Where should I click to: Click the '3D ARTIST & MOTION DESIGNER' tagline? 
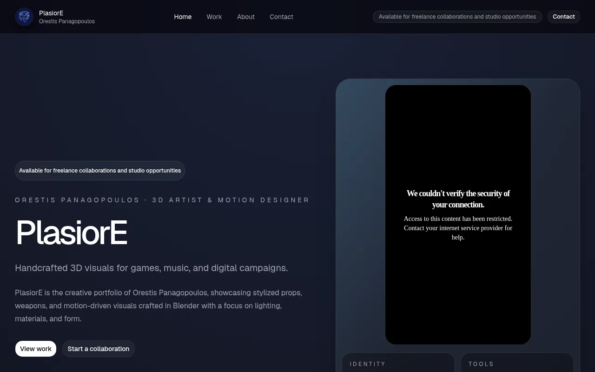click(231, 200)
